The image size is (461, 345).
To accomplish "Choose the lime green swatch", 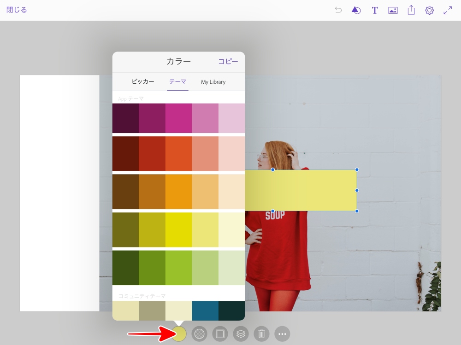I will 179,268.
